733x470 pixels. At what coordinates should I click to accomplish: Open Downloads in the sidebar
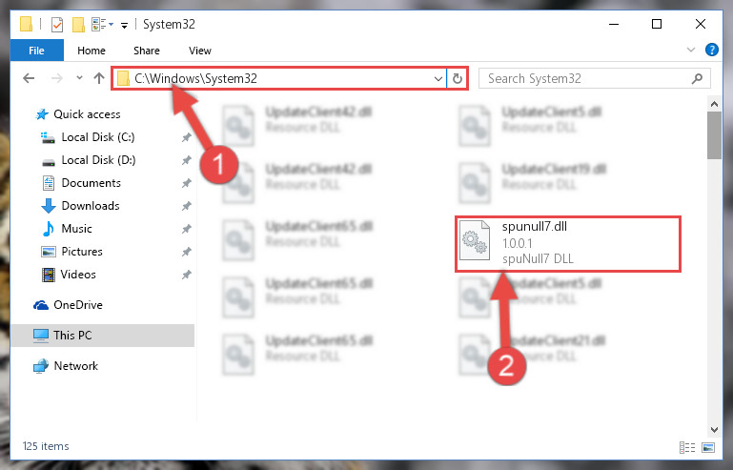91,206
